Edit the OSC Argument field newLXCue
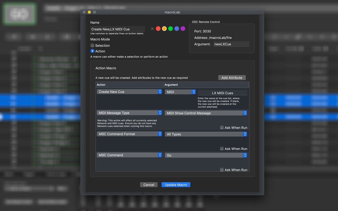The image size is (338, 211). [x=231, y=44]
